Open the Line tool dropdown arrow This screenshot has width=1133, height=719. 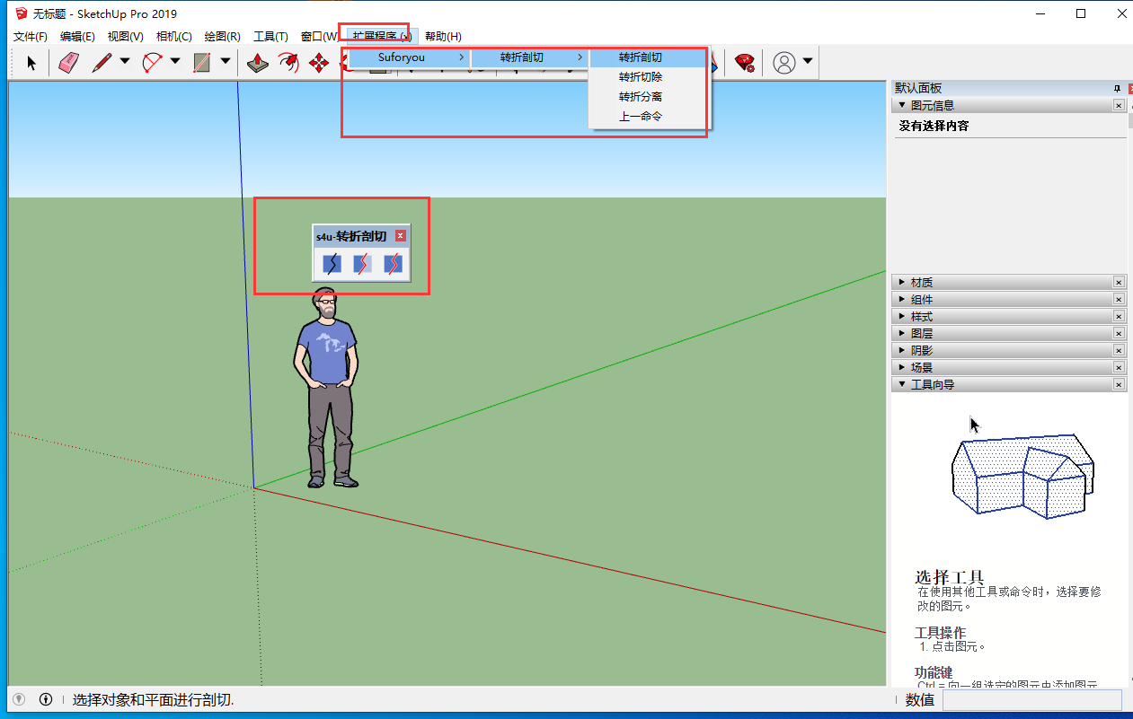[125, 62]
